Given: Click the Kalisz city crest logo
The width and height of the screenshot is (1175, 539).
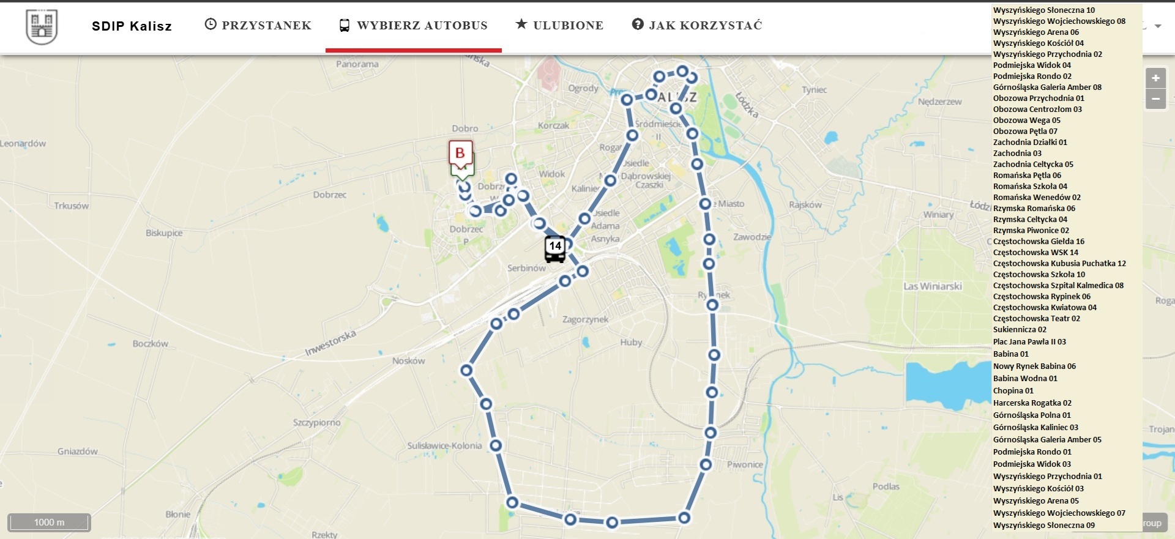Looking at the screenshot, I should pyautogui.click(x=42, y=27).
